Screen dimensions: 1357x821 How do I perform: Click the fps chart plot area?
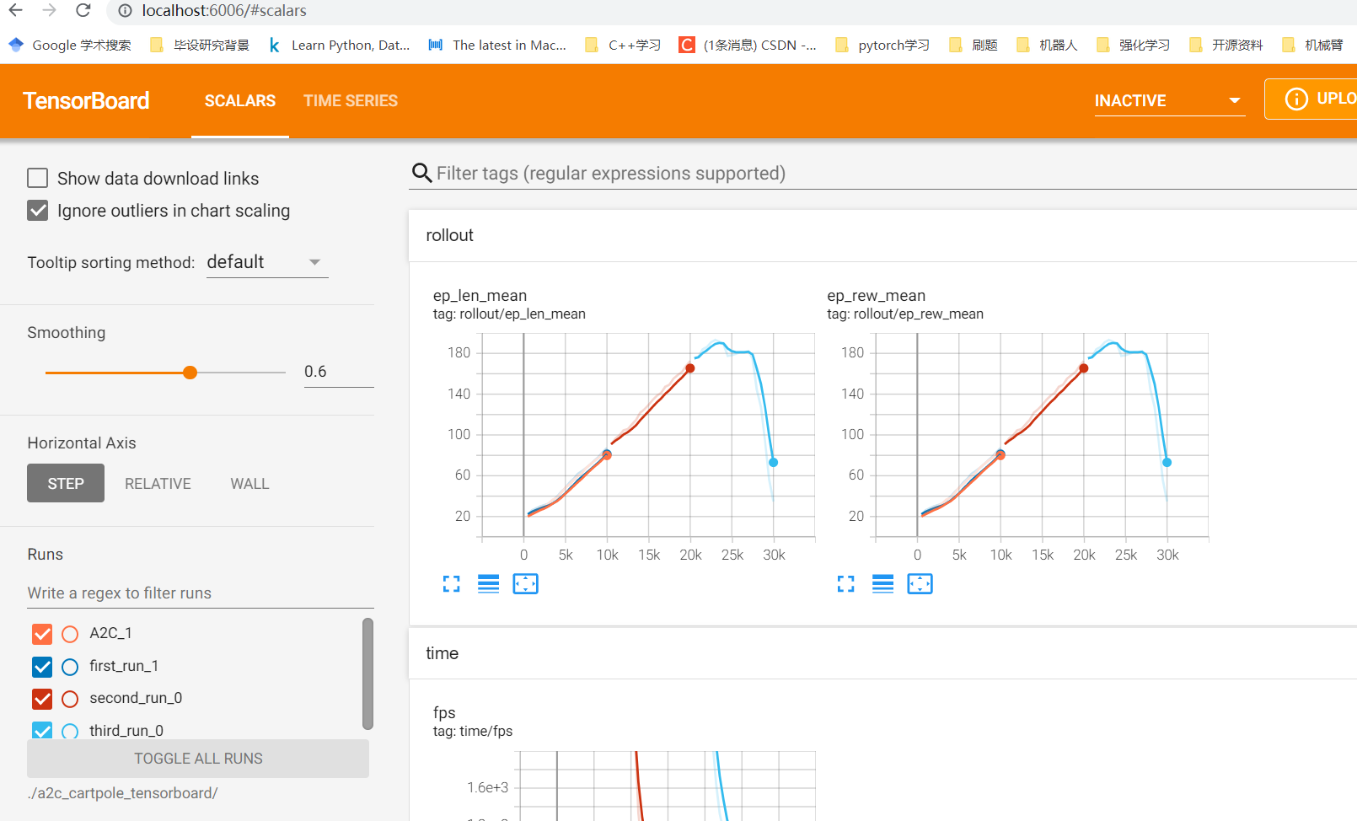click(x=668, y=786)
